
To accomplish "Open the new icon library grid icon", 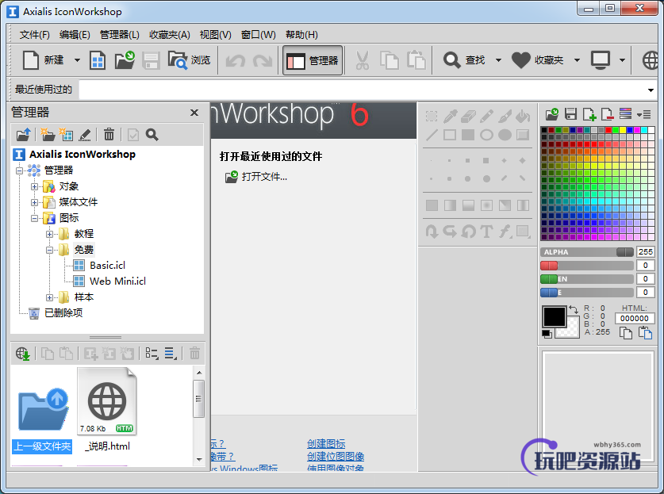I will (98, 60).
